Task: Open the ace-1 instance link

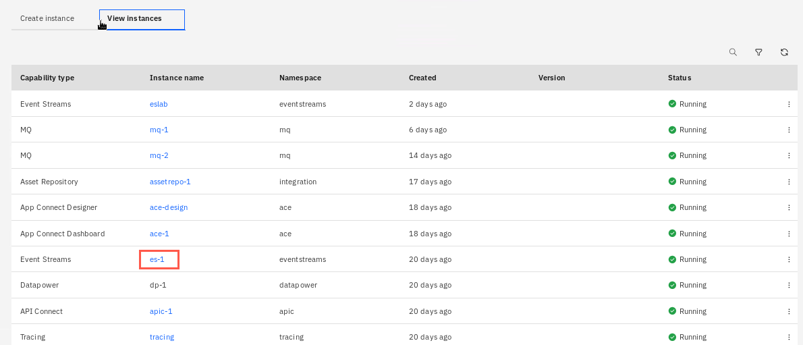Action: tap(159, 234)
